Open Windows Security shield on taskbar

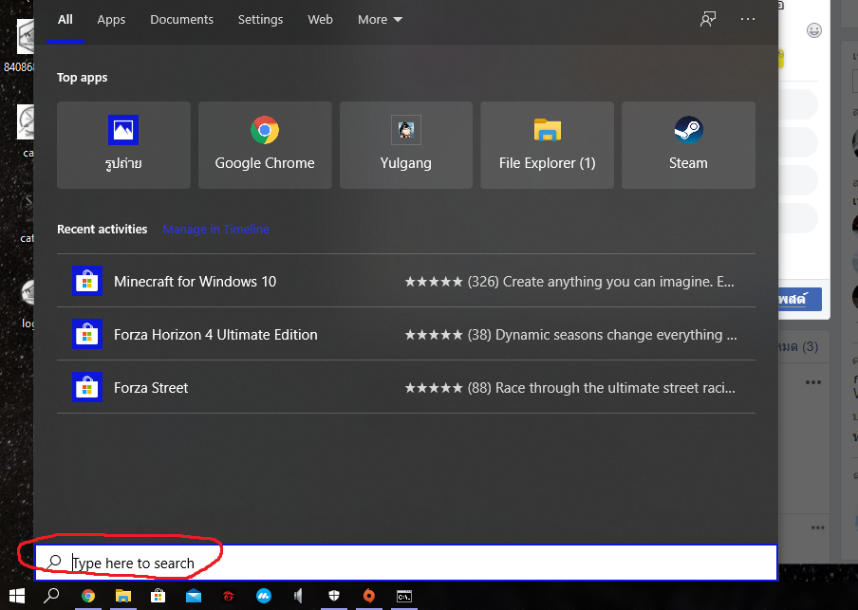click(x=334, y=596)
